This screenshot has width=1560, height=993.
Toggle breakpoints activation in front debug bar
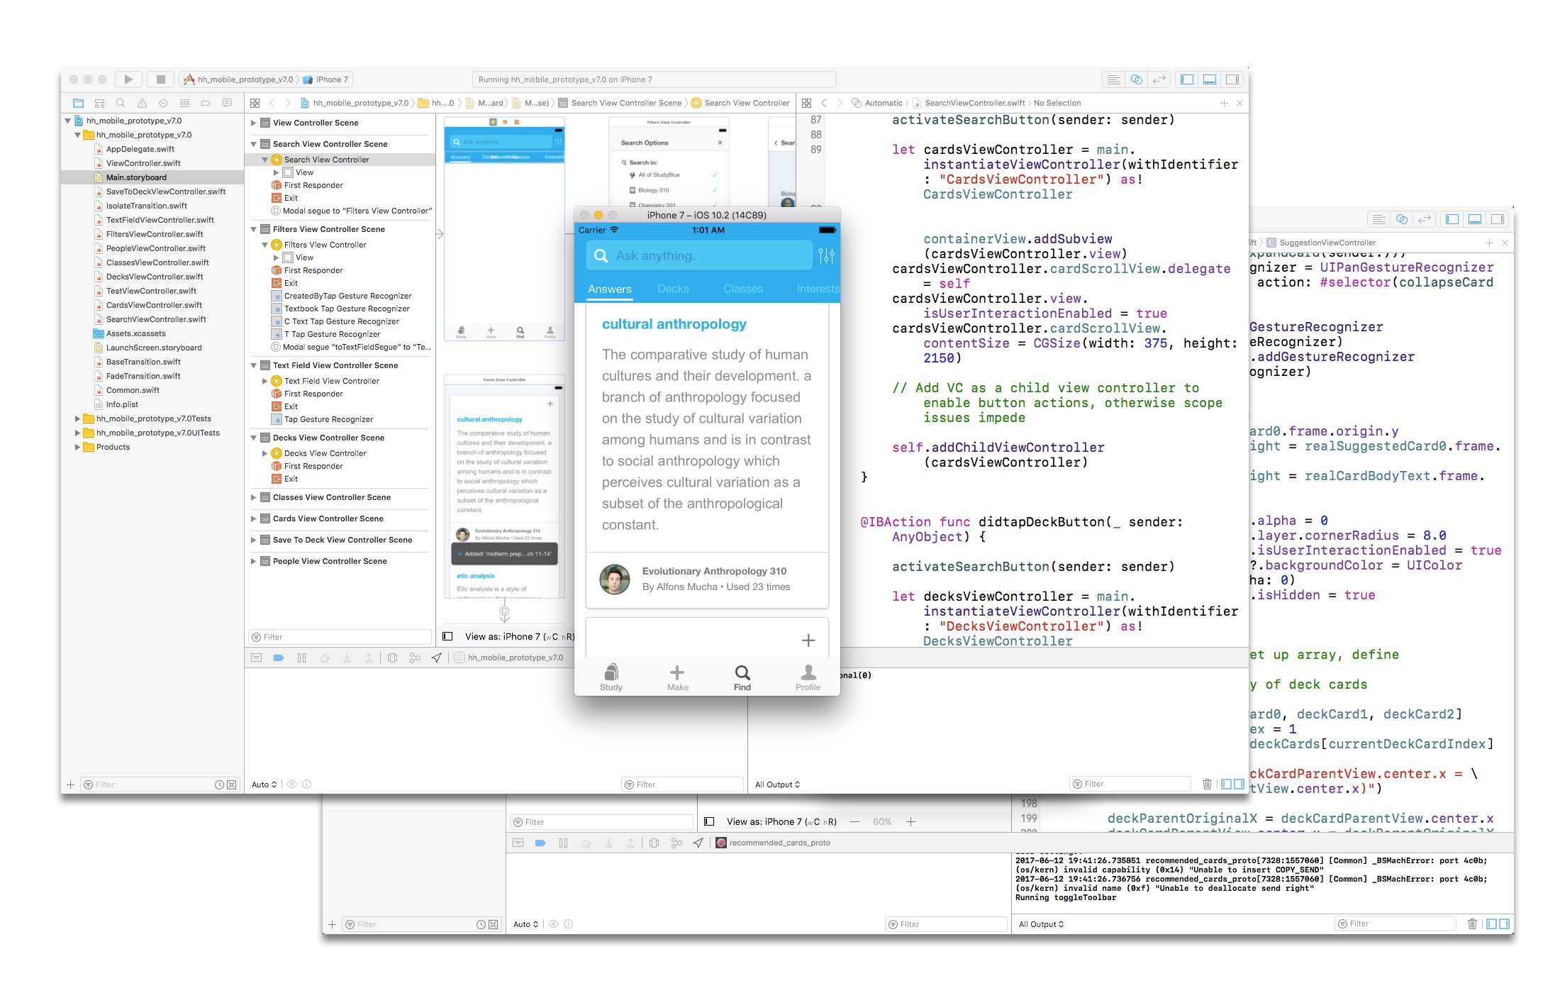(279, 658)
